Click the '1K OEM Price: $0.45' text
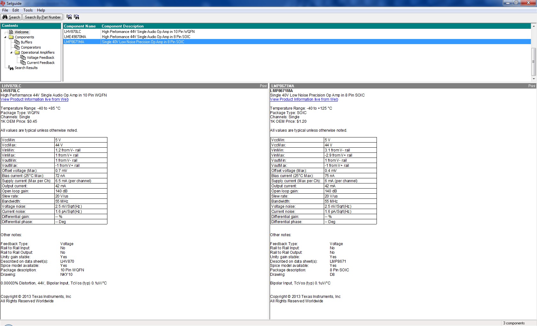537x326 pixels. [19, 121]
